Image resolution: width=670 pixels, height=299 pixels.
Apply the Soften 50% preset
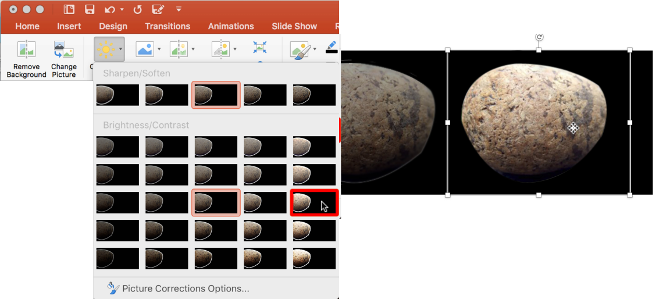point(117,95)
